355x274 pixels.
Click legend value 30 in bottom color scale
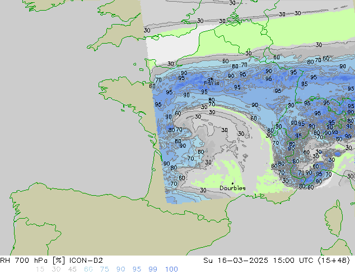(x=56, y=270)
